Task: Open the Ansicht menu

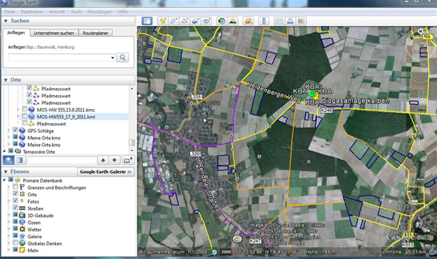Action: [57, 12]
